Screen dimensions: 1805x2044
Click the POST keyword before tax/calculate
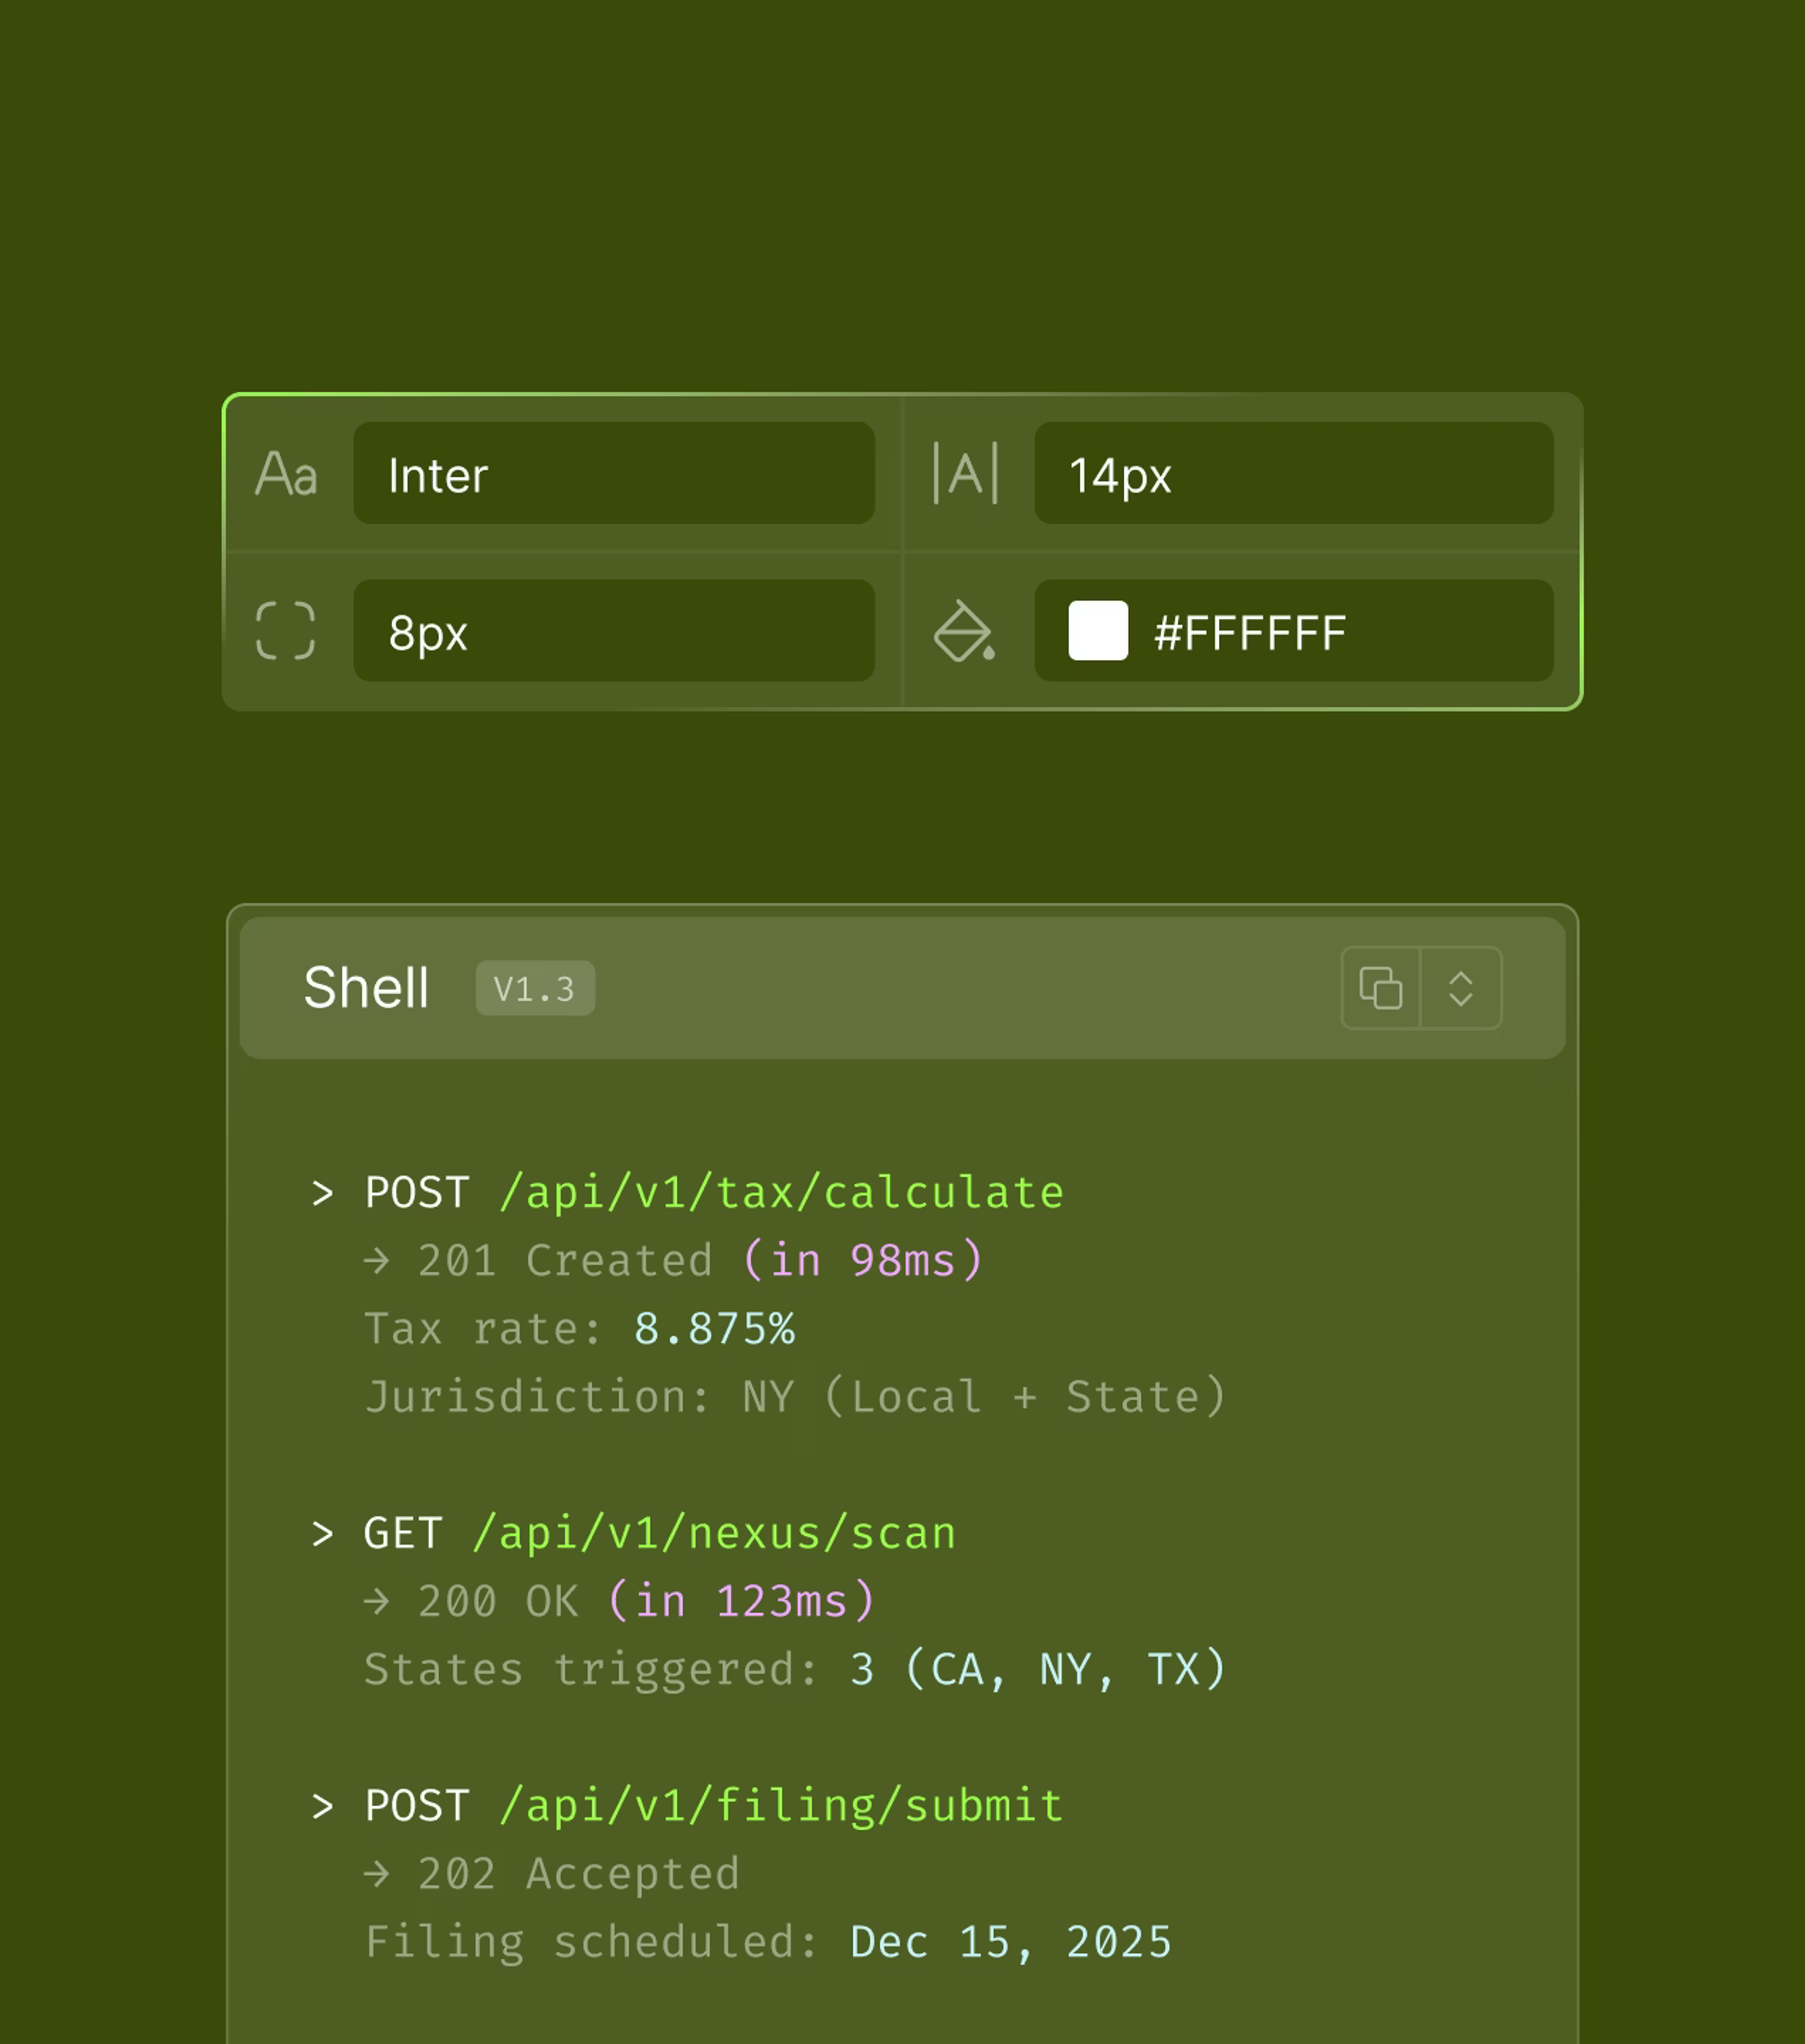(x=417, y=1193)
